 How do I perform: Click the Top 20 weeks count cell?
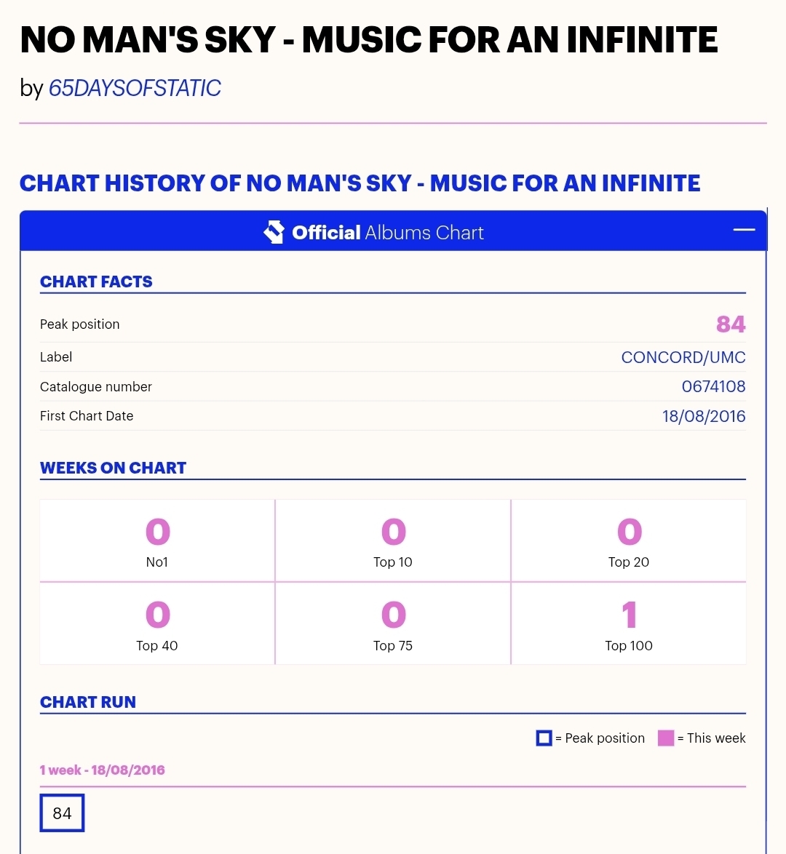(629, 540)
